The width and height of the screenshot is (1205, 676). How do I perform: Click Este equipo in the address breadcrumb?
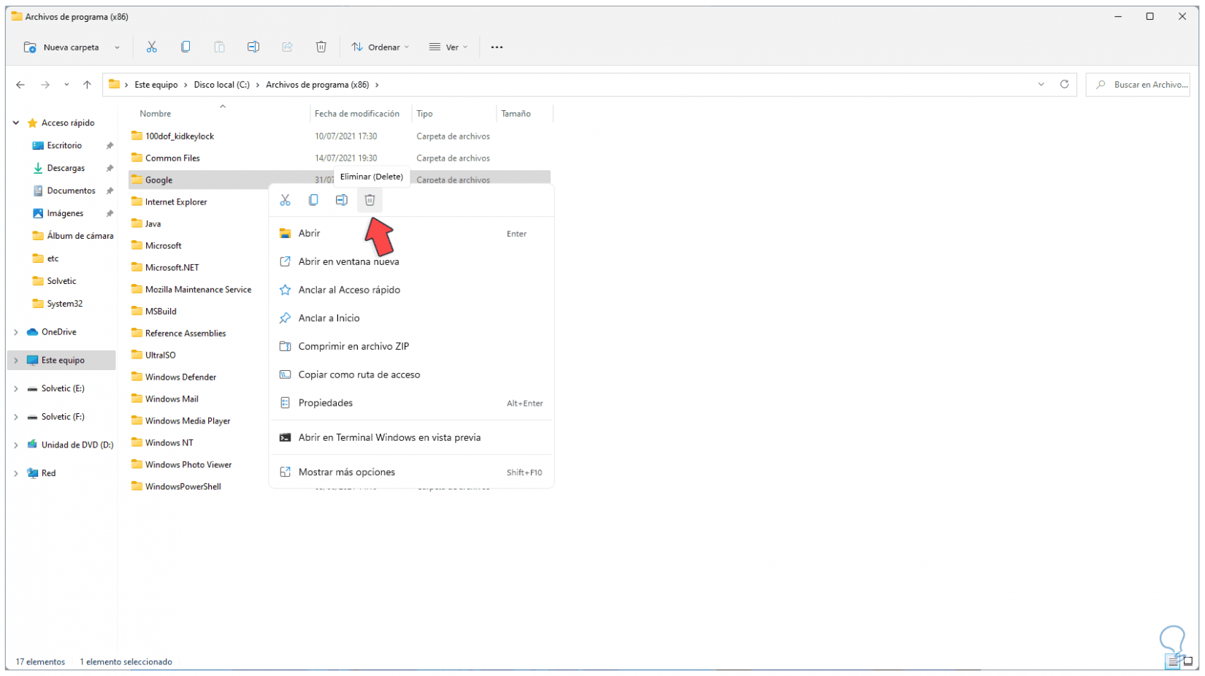156,85
